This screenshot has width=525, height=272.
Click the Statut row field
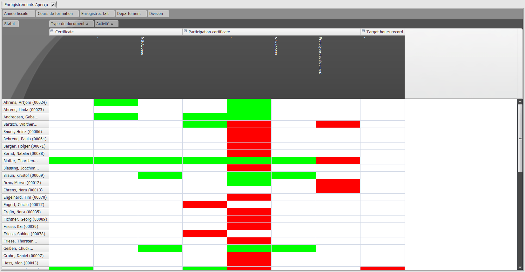point(10,24)
